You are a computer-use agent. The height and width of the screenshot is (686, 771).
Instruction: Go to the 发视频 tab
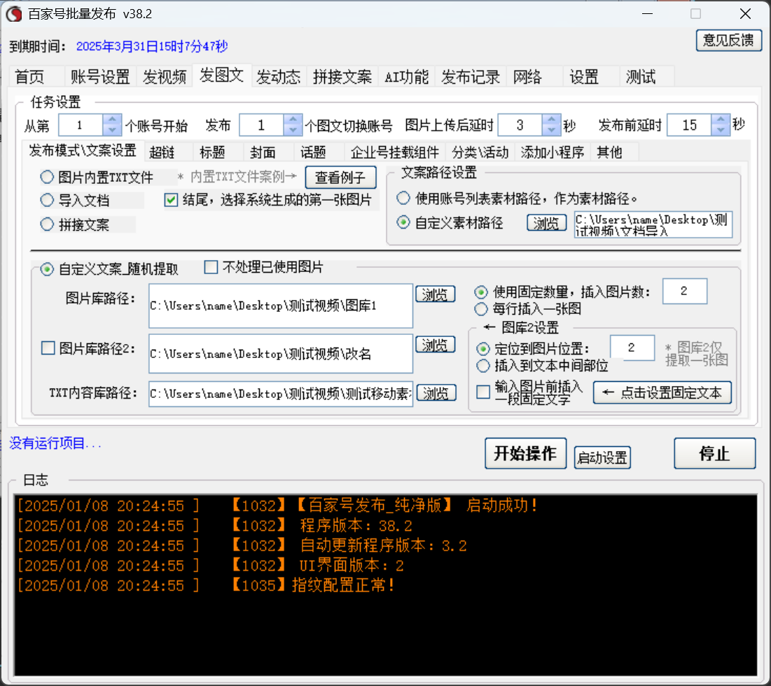pyautogui.click(x=165, y=77)
